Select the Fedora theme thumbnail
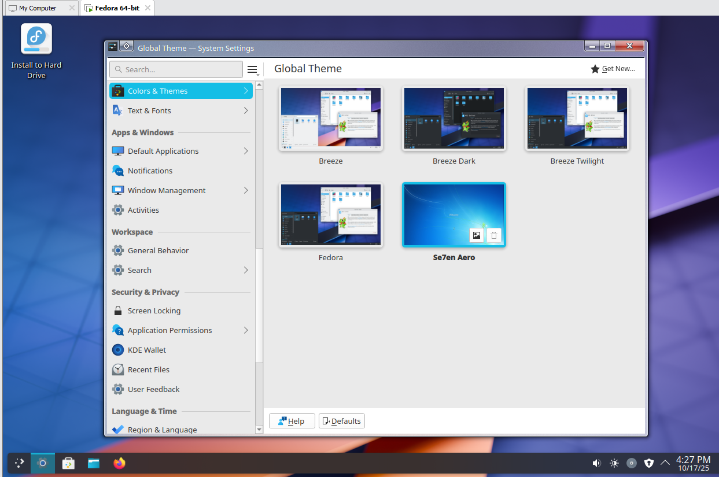The image size is (719, 477). click(331, 216)
